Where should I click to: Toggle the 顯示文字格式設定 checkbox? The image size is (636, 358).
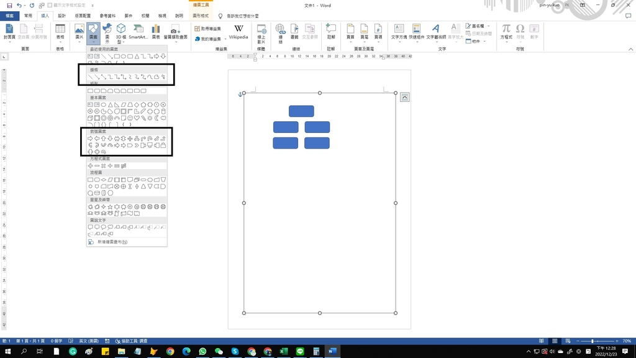coord(50,5)
